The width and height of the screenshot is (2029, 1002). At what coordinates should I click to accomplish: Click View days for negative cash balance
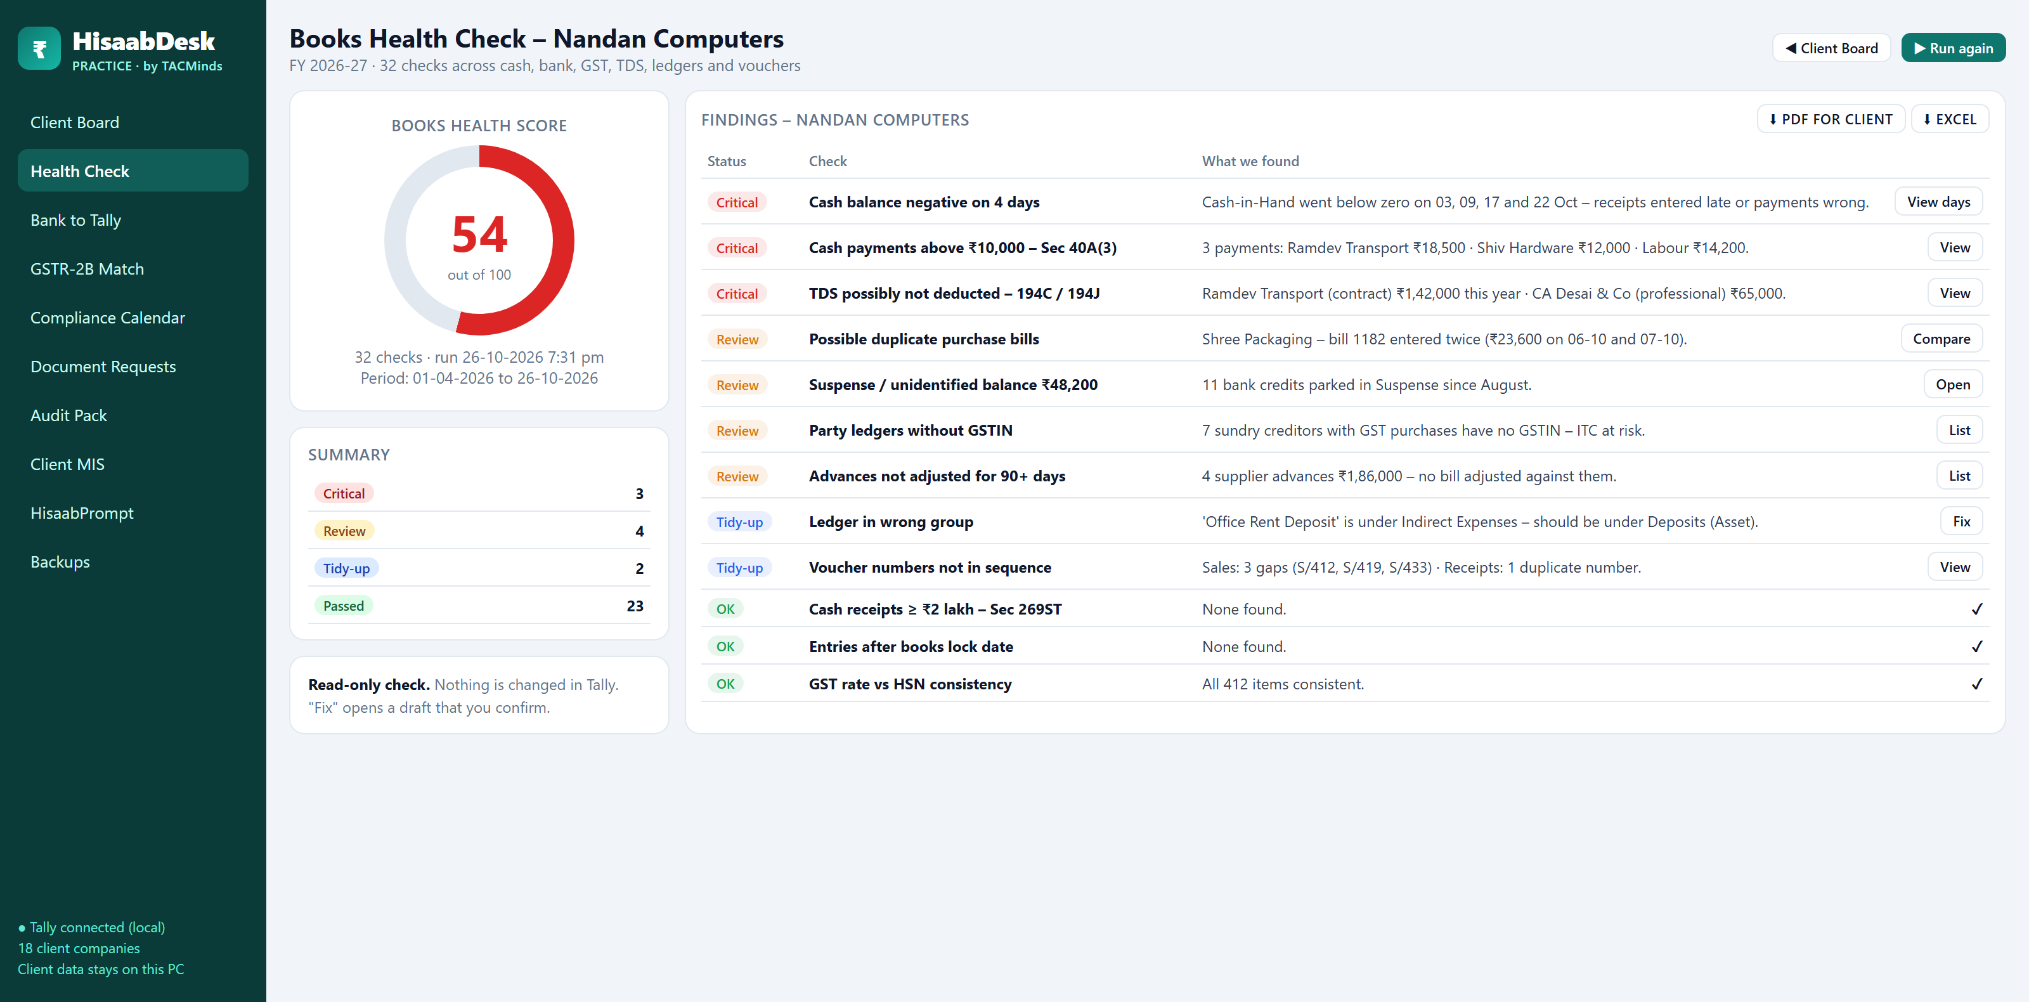(x=1938, y=202)
